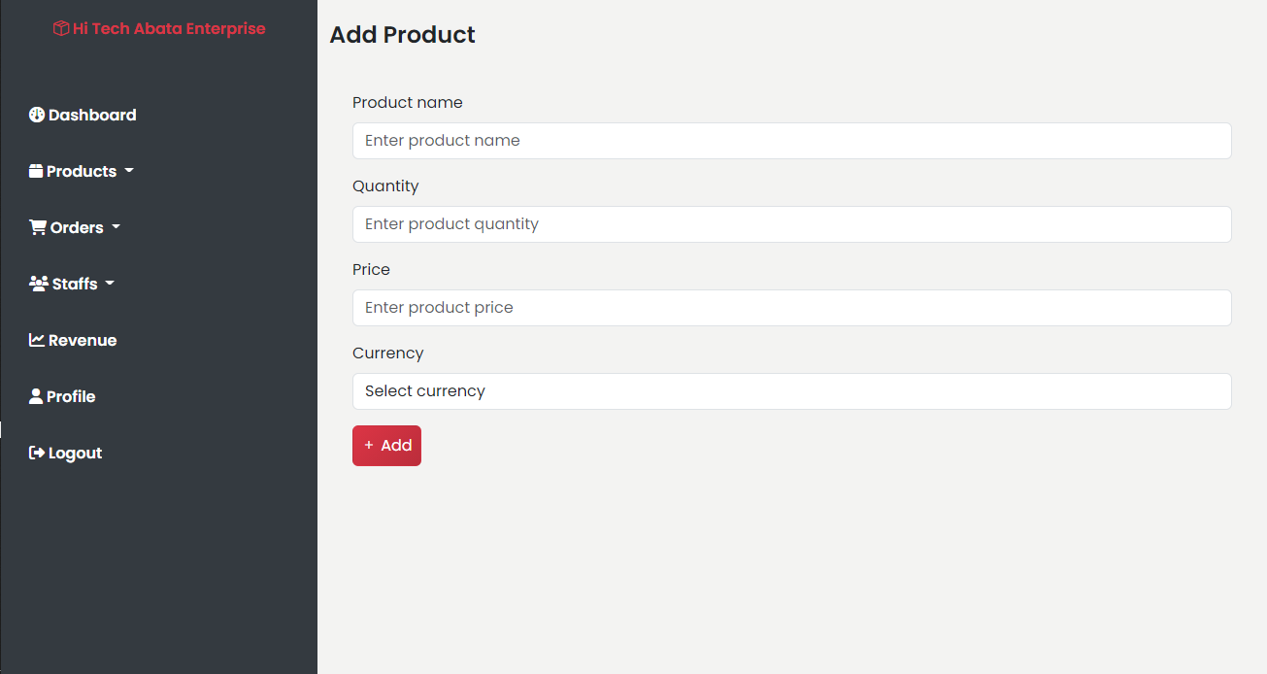Expand the Products dropdown caret

click(129, 171)
